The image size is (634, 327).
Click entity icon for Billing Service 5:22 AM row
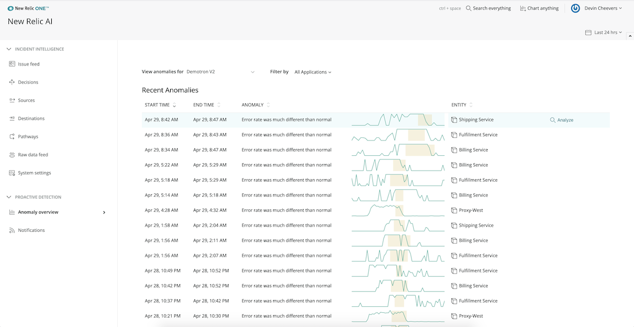(454, 165)
